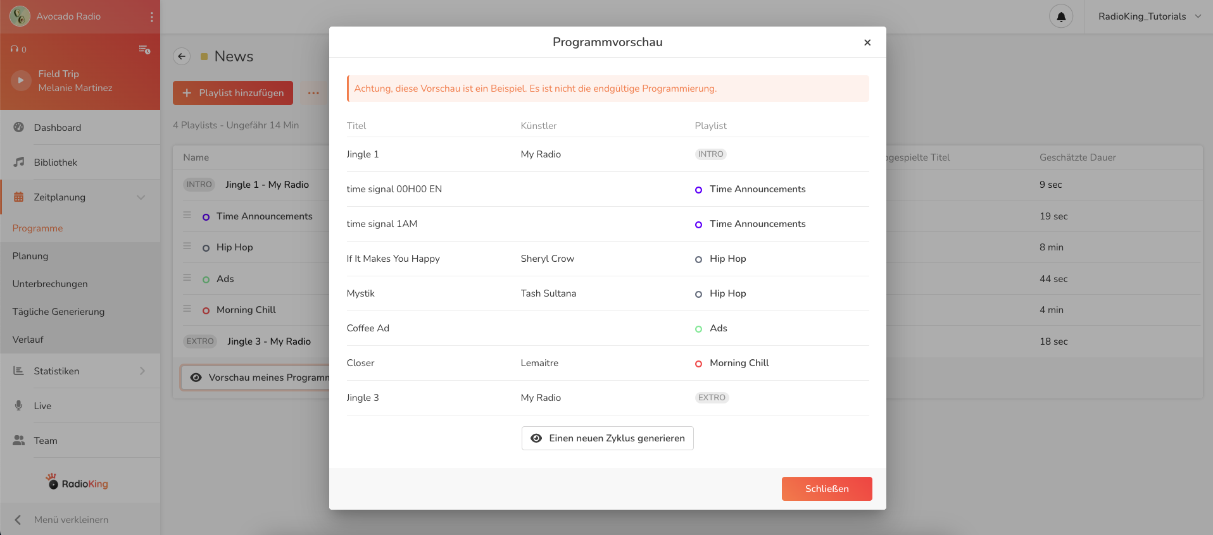Click the Team people icon
Image resolution: width=1213 pixels, height=535 pixels.
[x=18, y=441]
